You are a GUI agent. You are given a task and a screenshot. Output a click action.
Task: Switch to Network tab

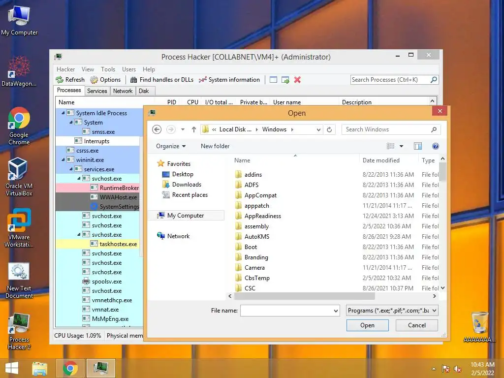click(123, 91)
